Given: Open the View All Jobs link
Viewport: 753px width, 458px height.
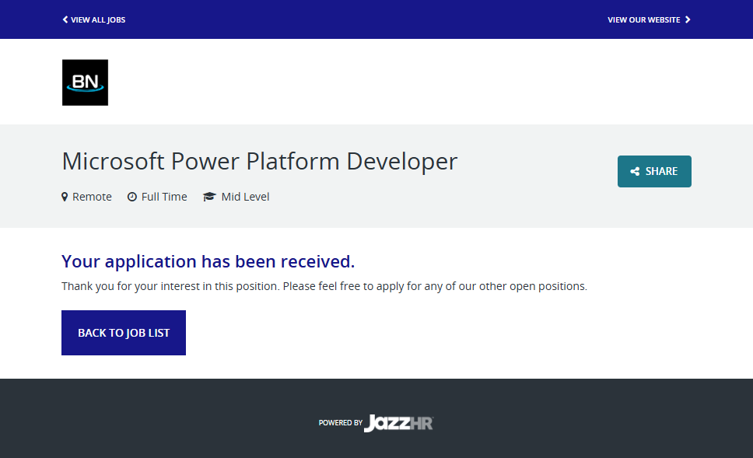Looking at the screenshot, I should click(97, 19).
